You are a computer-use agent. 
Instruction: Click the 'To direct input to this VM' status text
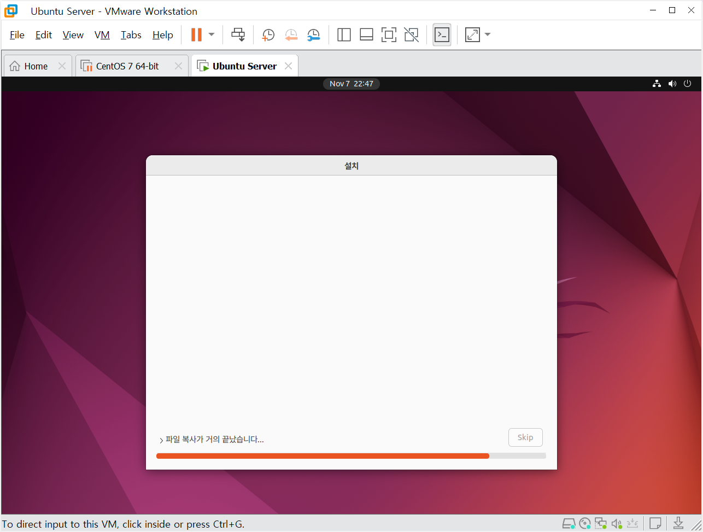coord(124,524)
